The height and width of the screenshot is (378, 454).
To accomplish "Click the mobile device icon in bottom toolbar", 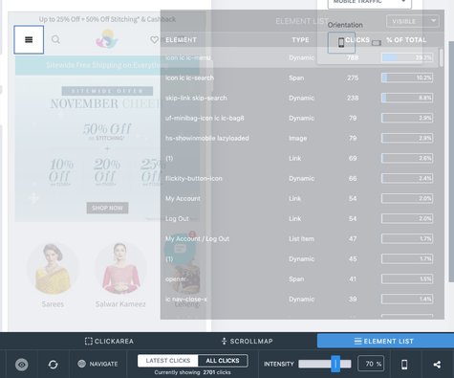I will tap(404, 365).
